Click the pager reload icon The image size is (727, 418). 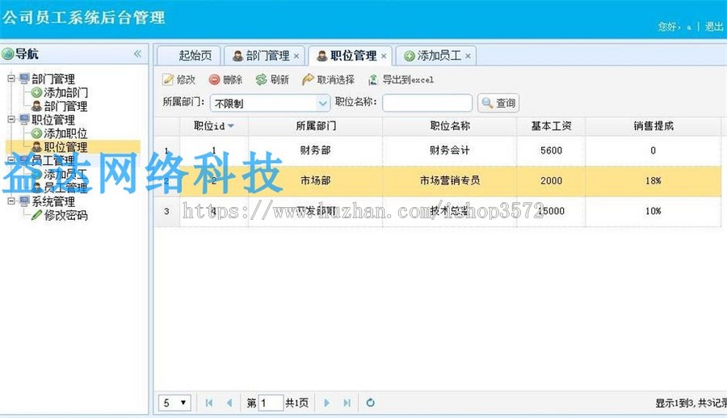coord(370,403)
